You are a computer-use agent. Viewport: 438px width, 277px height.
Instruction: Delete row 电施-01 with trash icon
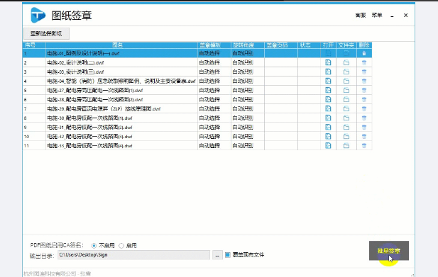[364, 53]
